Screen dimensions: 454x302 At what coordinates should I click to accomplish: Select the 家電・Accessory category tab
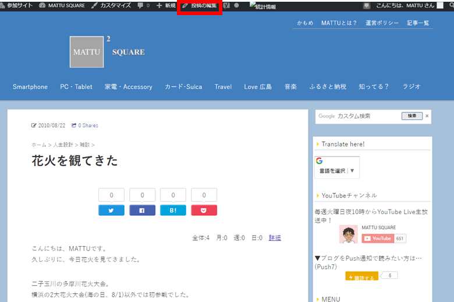[x=128, y=87]
